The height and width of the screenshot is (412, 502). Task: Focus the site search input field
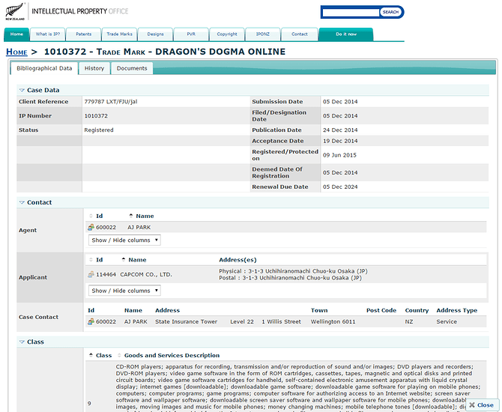(351, 13)
